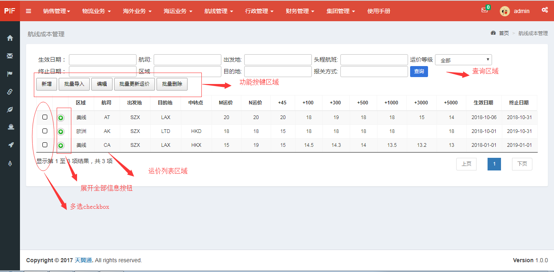The height and width of the screenshot is (272, 554).
Task: Open the 销售管理 dropdown menu
Action: [57, 11]
